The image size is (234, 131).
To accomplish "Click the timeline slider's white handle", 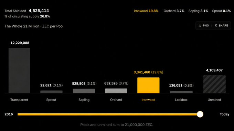I will coord(200,114).
